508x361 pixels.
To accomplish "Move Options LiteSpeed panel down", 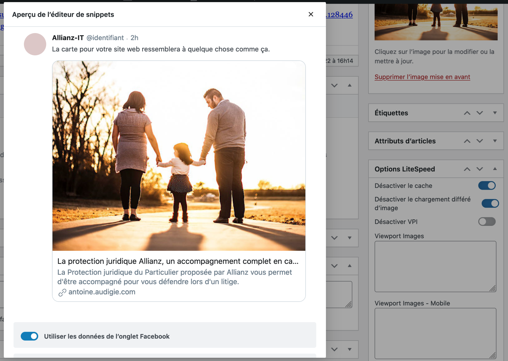I will click(480, 169).
